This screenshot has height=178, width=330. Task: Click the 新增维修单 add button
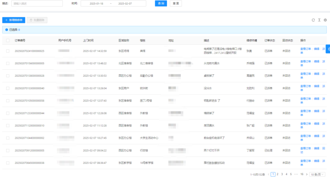[x=14, y=20]
